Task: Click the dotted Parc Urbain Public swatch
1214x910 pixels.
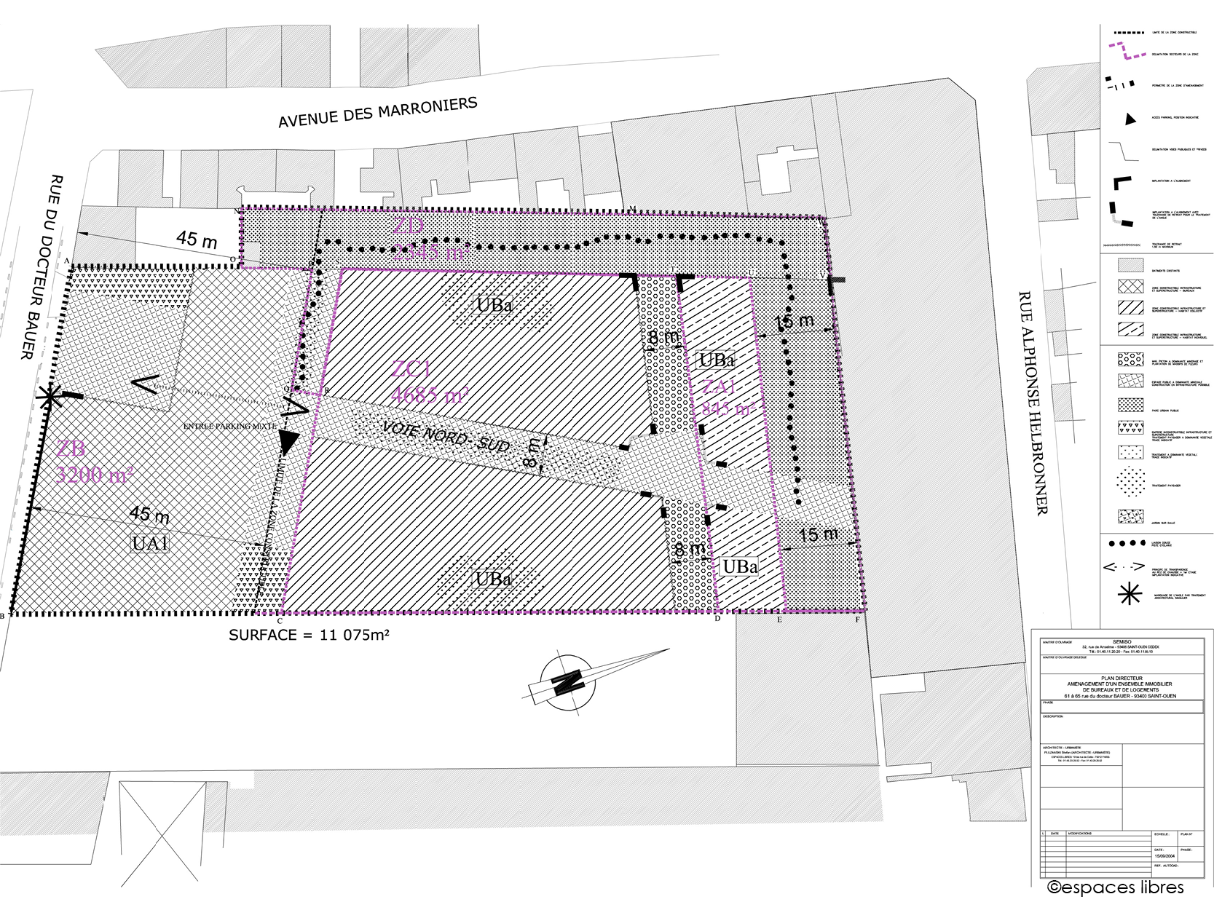Action: 1130,405
